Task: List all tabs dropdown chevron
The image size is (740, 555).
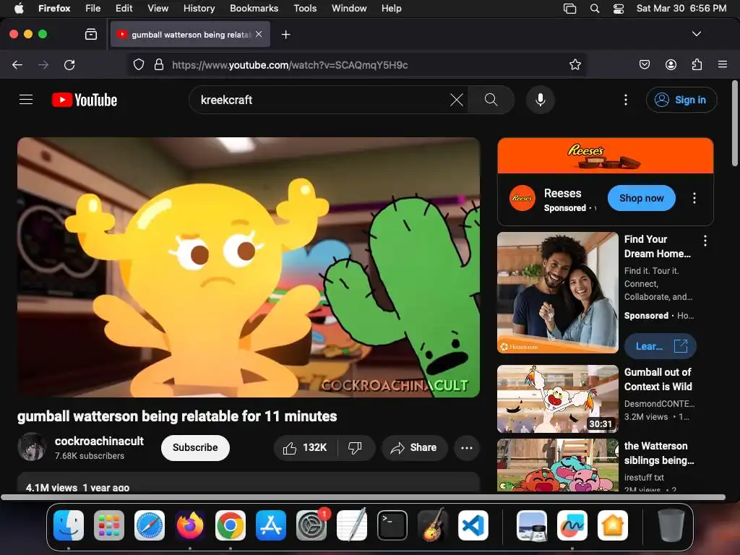Action: (696, 34)
